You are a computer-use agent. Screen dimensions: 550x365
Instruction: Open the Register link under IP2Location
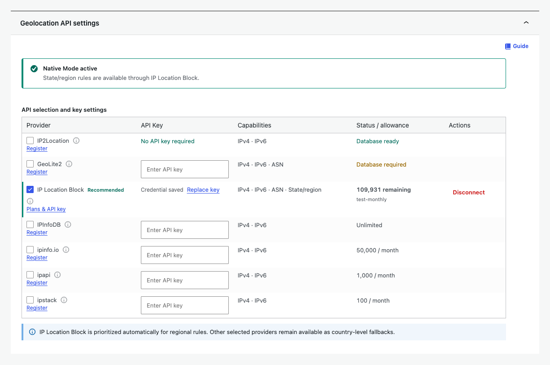pos(37,149)
